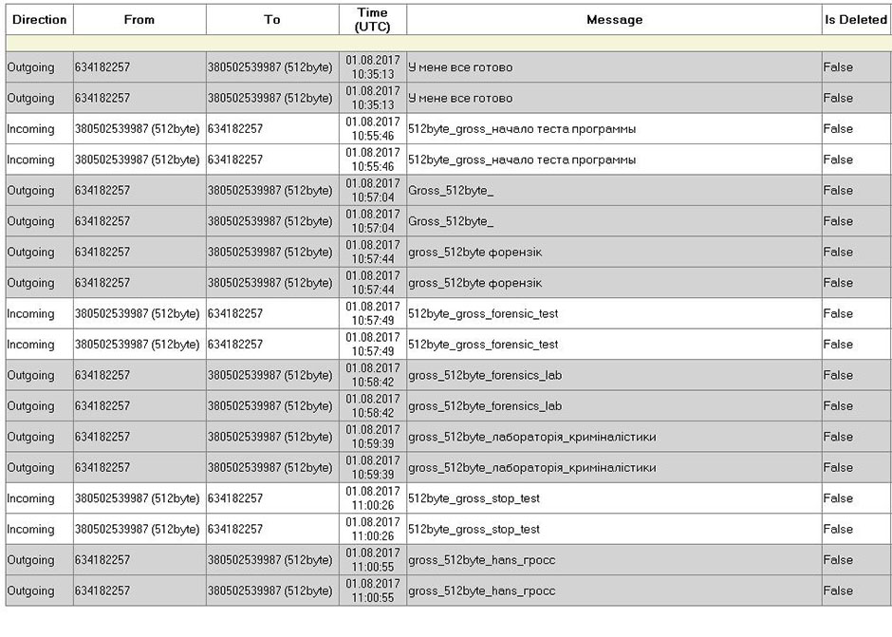Viewport: 892px width, 637px height.
Task: Click second 'gross_512byte_forensics_lab' message cell
Action: pos(485,406)
